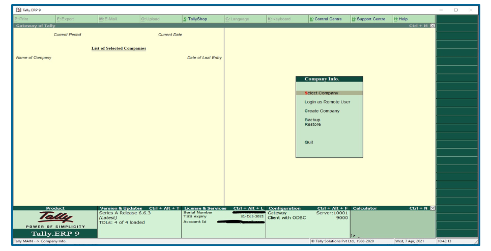The image size is (491, 251).
Task: Click the Company Info. menu title
Action: (322, 79)
